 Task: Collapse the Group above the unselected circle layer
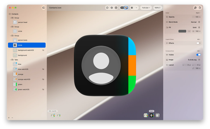pyautogui.click(x=10, y=27)
